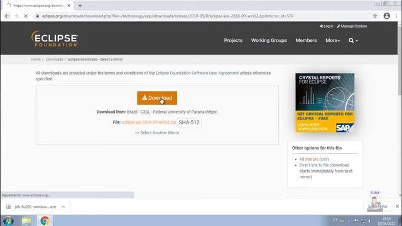Close the eclipse.org browser tab
402x226 pixels.
[x=68, y=6]
